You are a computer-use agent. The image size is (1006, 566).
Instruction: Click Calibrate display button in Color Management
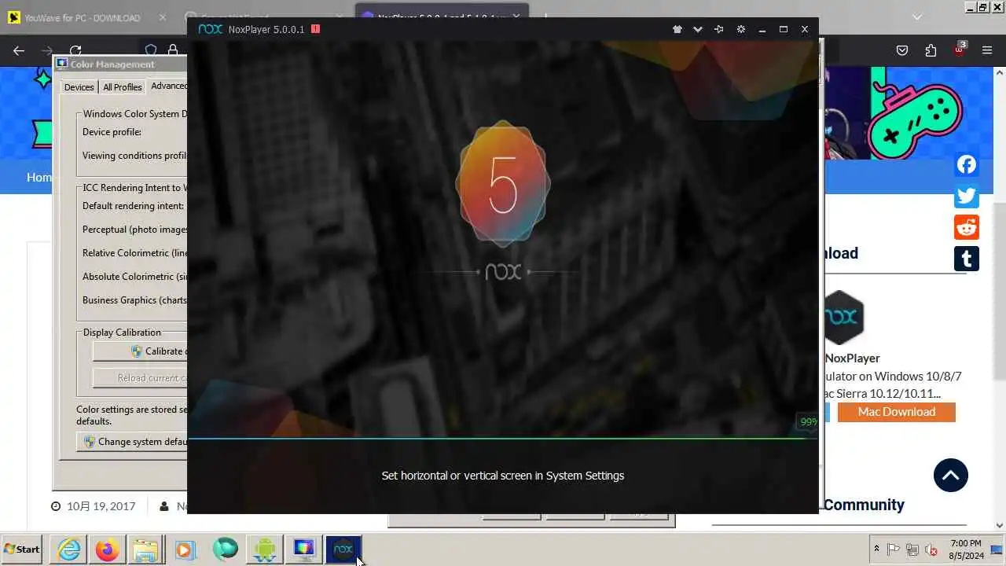(x=140, y=351)
